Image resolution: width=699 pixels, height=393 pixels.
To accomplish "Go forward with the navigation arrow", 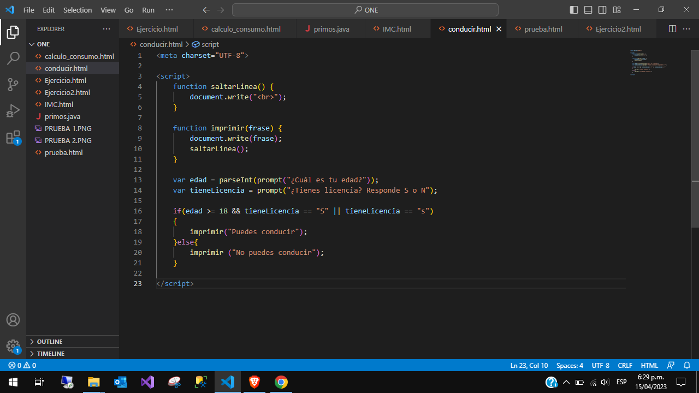I will coord(220,10).
